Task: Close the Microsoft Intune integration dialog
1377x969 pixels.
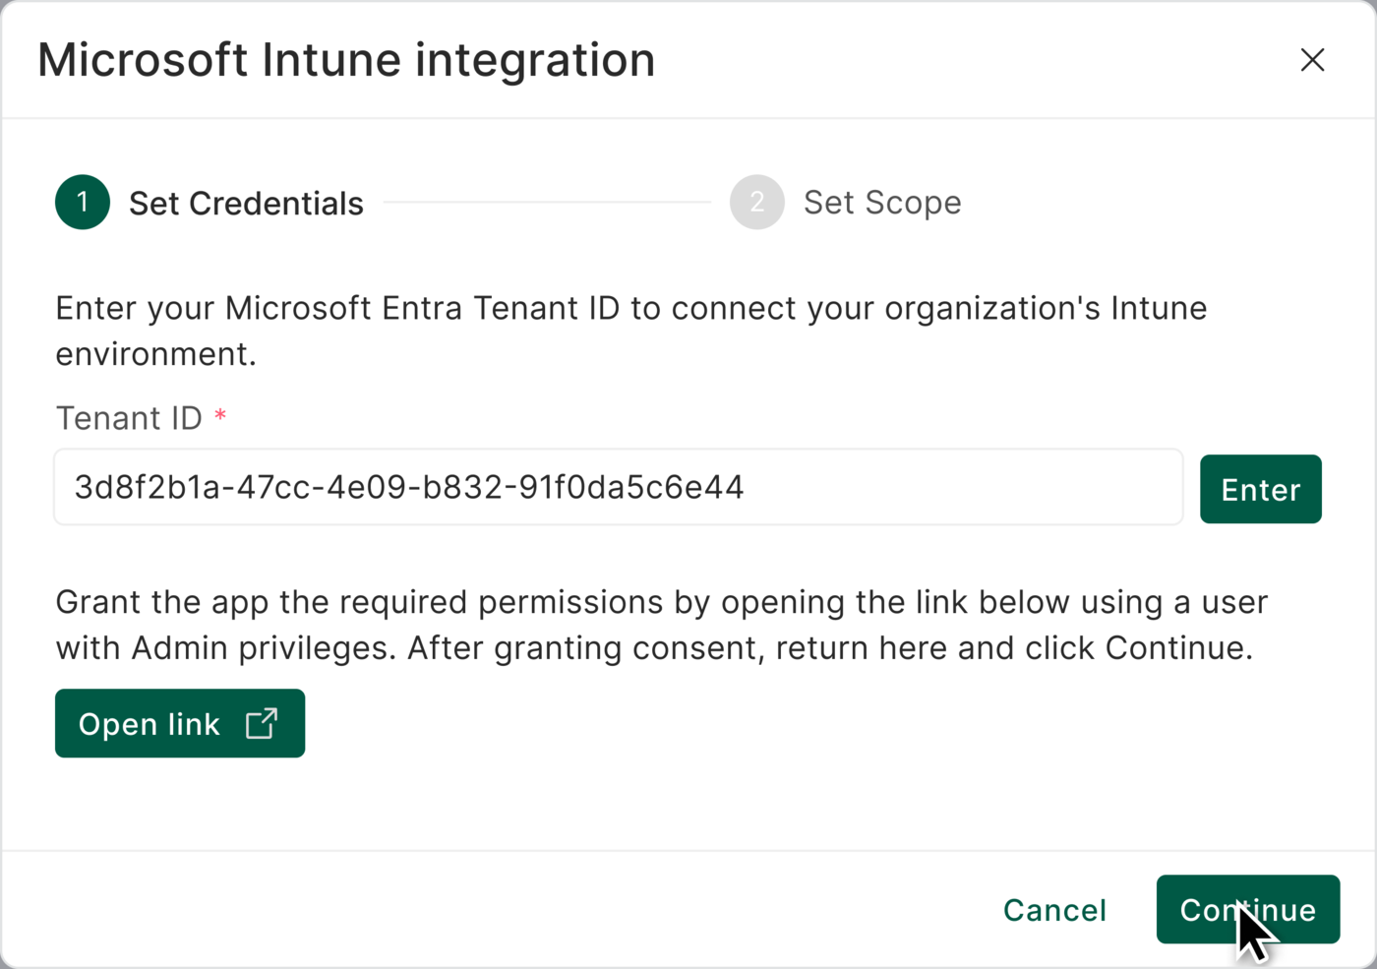Action: click(x=1312, y=60)
